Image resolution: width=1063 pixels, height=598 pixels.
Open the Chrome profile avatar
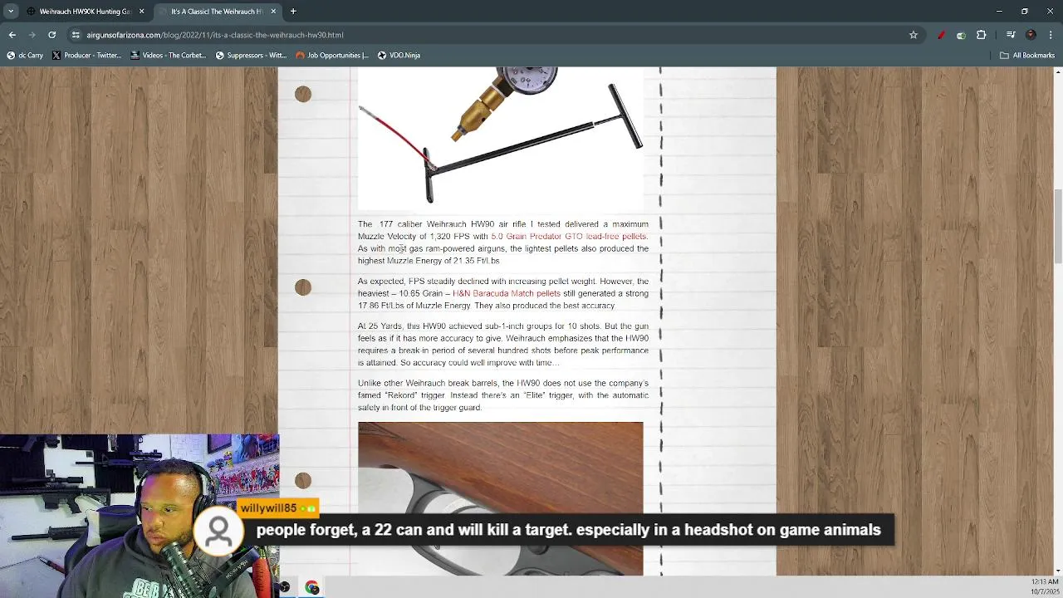tap(1031, 35)
